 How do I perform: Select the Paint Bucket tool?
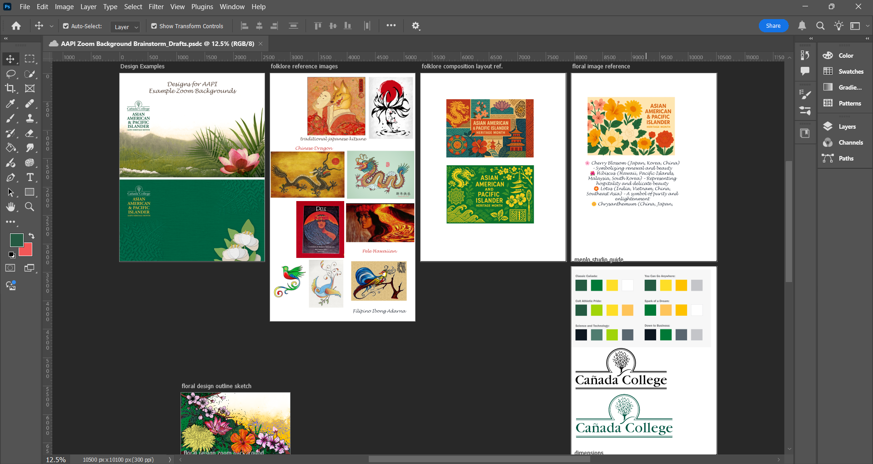[x=10, y=148]
